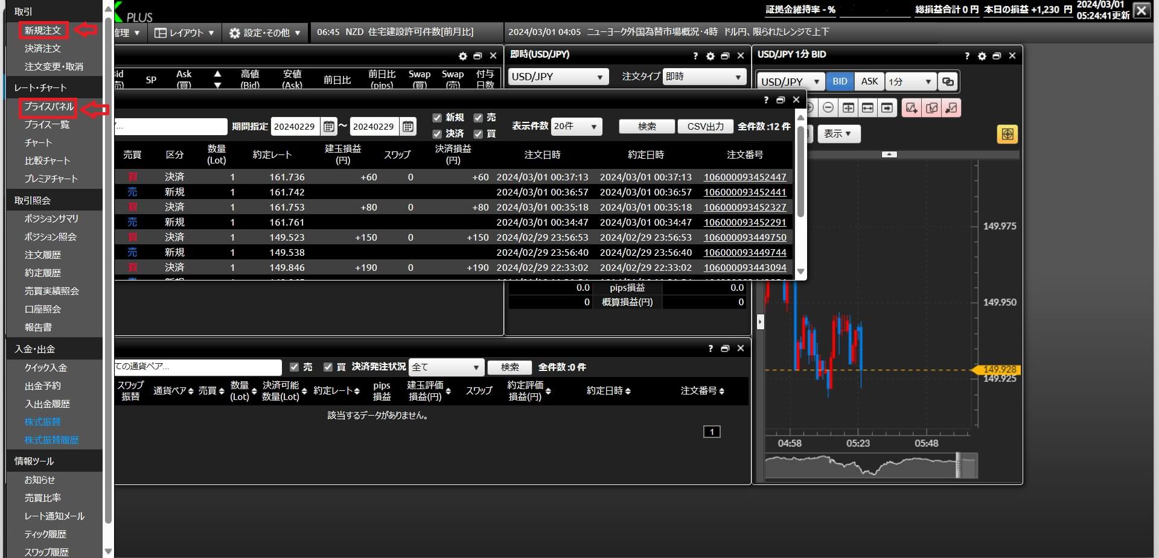Open the start date calendar picker
This screenshot has height=558, width=1159.
click(x=329, y=127)
